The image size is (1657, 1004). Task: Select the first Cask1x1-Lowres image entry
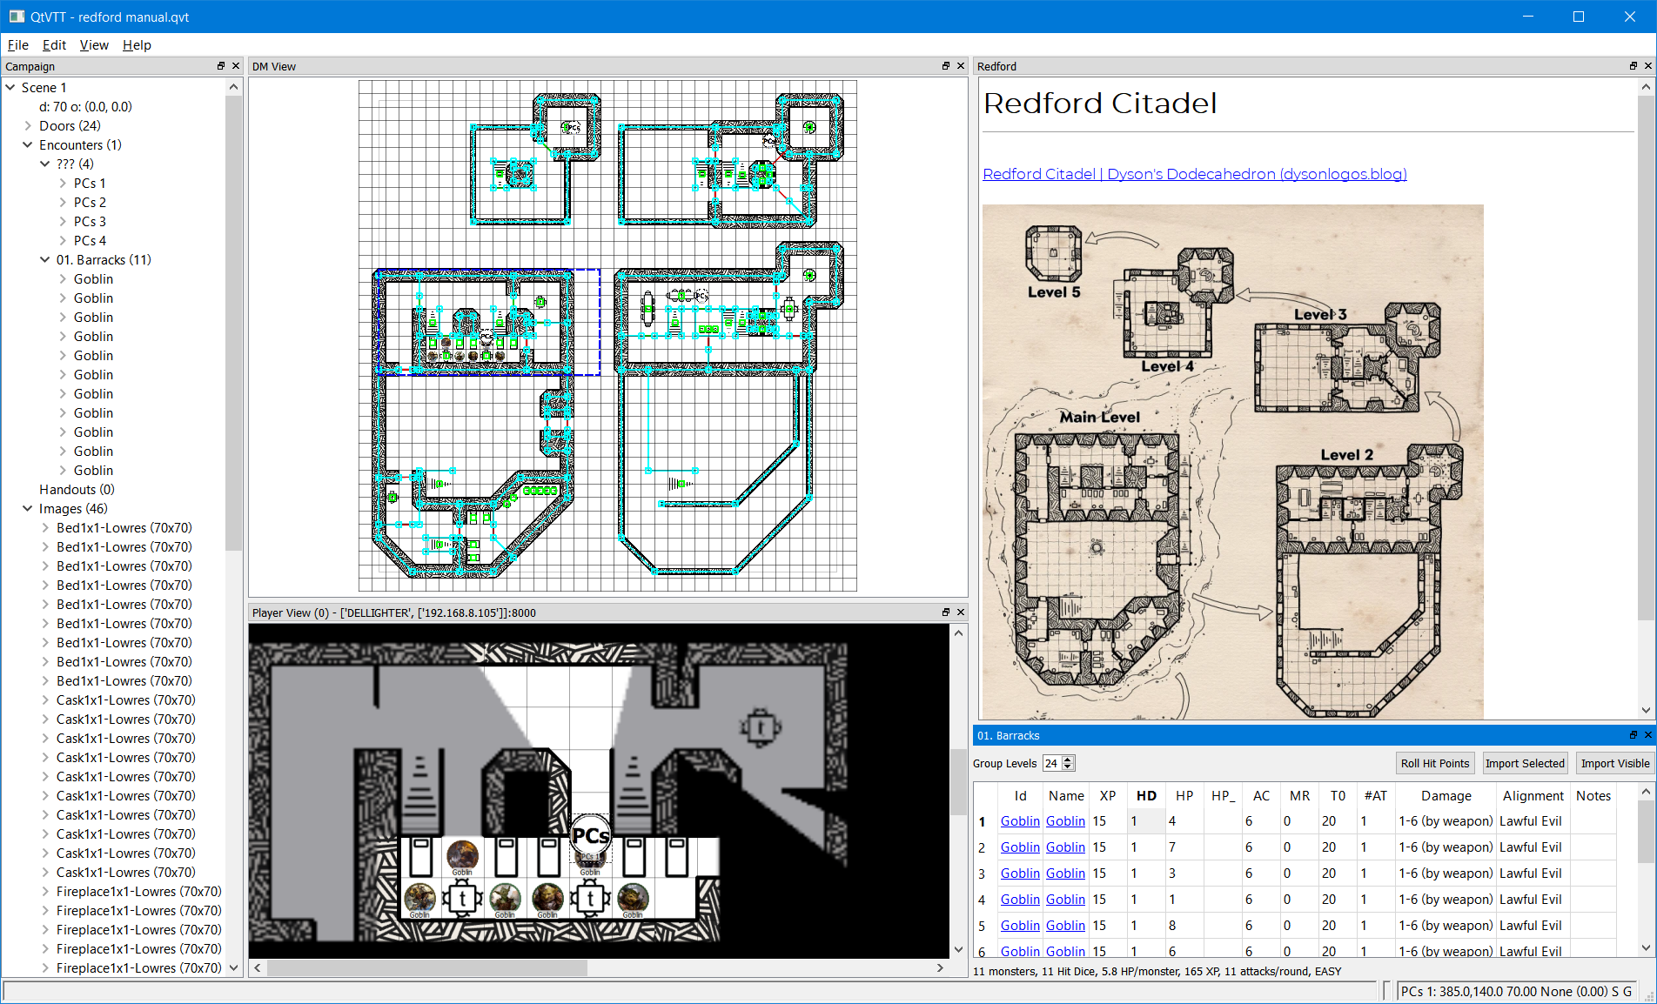[125, 700]
